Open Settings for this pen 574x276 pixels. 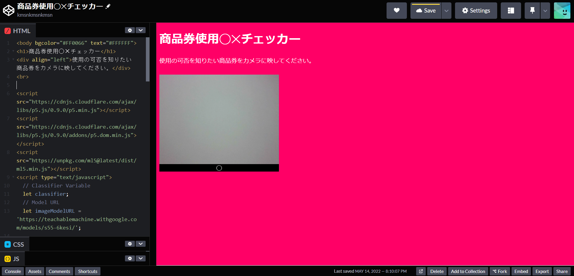(476, 10)
